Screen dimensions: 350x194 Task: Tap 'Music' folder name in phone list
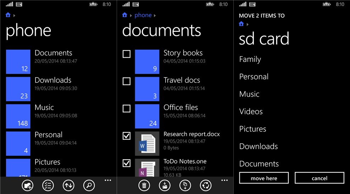click(44, 107)
